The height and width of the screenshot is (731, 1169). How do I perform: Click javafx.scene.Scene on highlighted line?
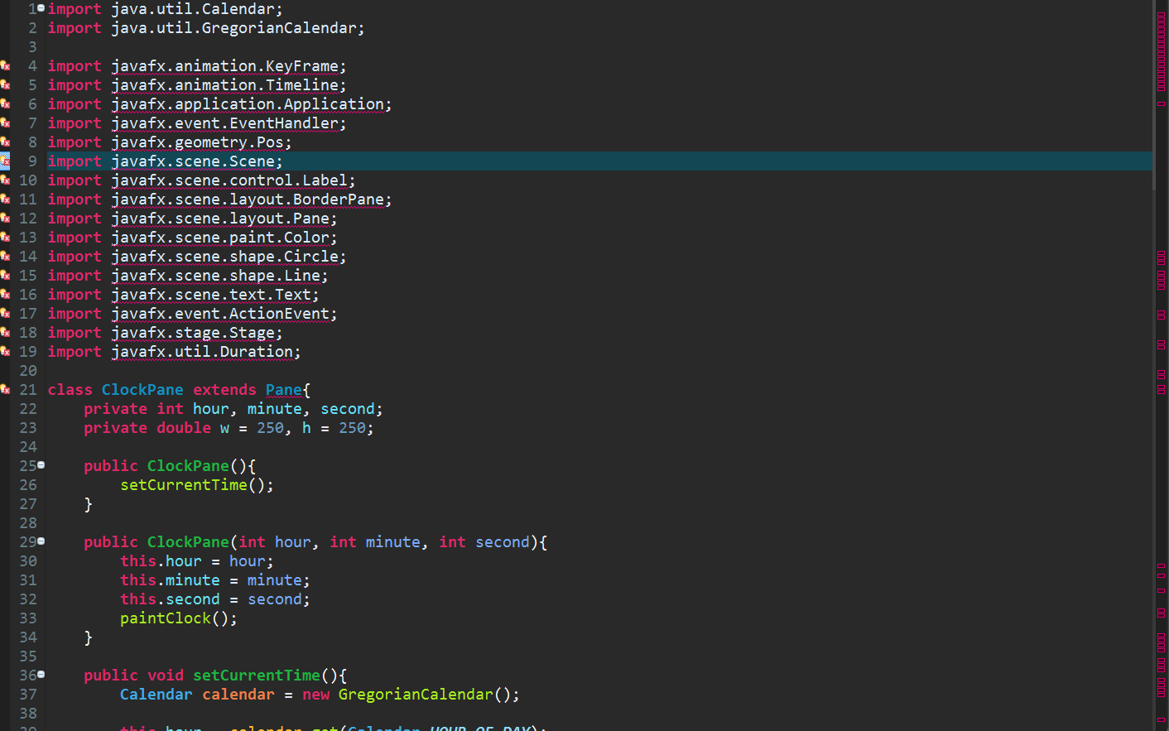tap(192, 161)
